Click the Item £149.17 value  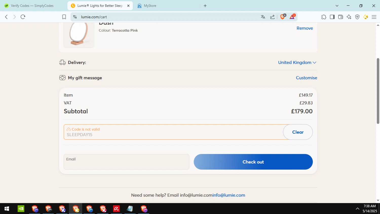(306, 95)
